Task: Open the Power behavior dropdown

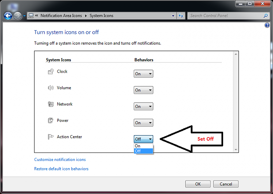Action: [x=143, y=123]
